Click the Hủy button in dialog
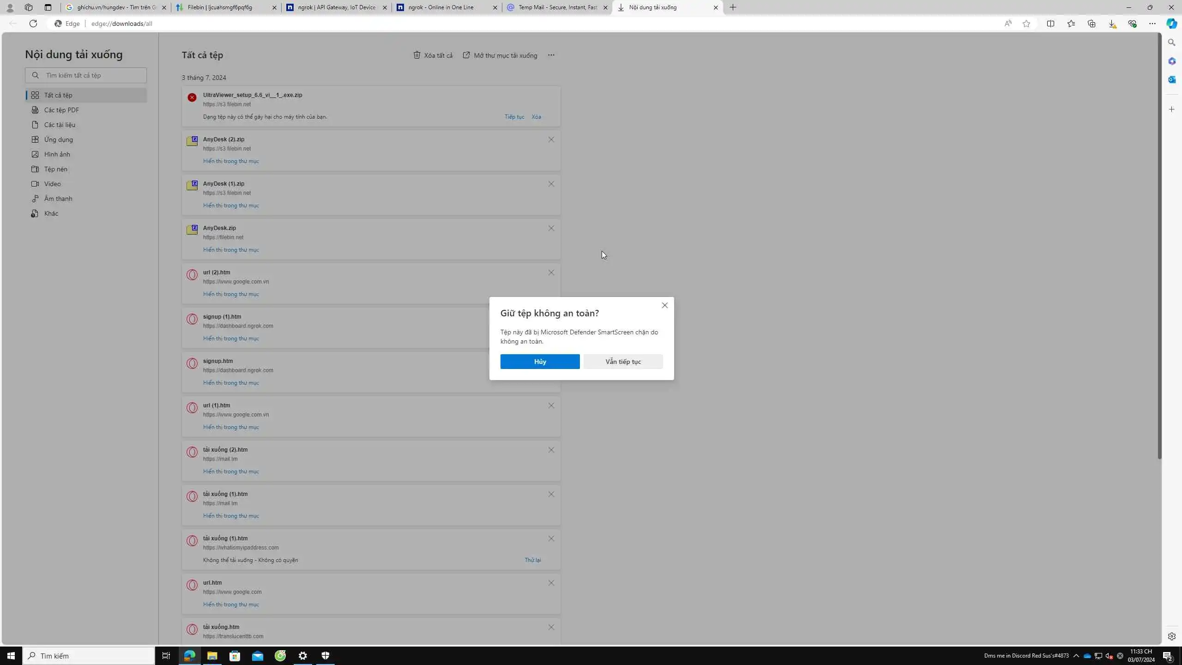1182x665 pixels. click(x=540, y=362)
